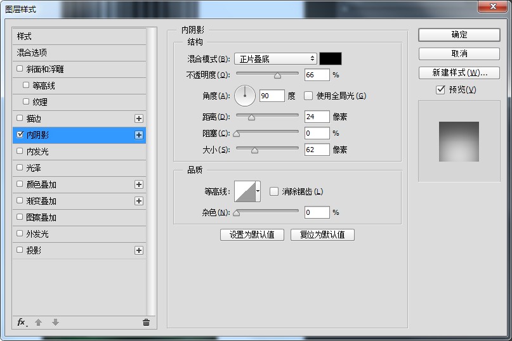Enable the 使用全局光 checkbox

click(308, 96)
